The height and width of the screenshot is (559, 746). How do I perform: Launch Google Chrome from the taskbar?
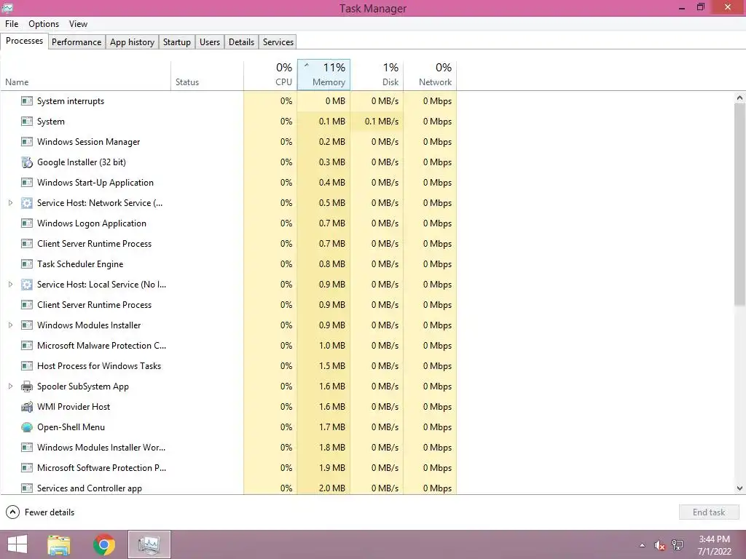[x=104, y=544]
